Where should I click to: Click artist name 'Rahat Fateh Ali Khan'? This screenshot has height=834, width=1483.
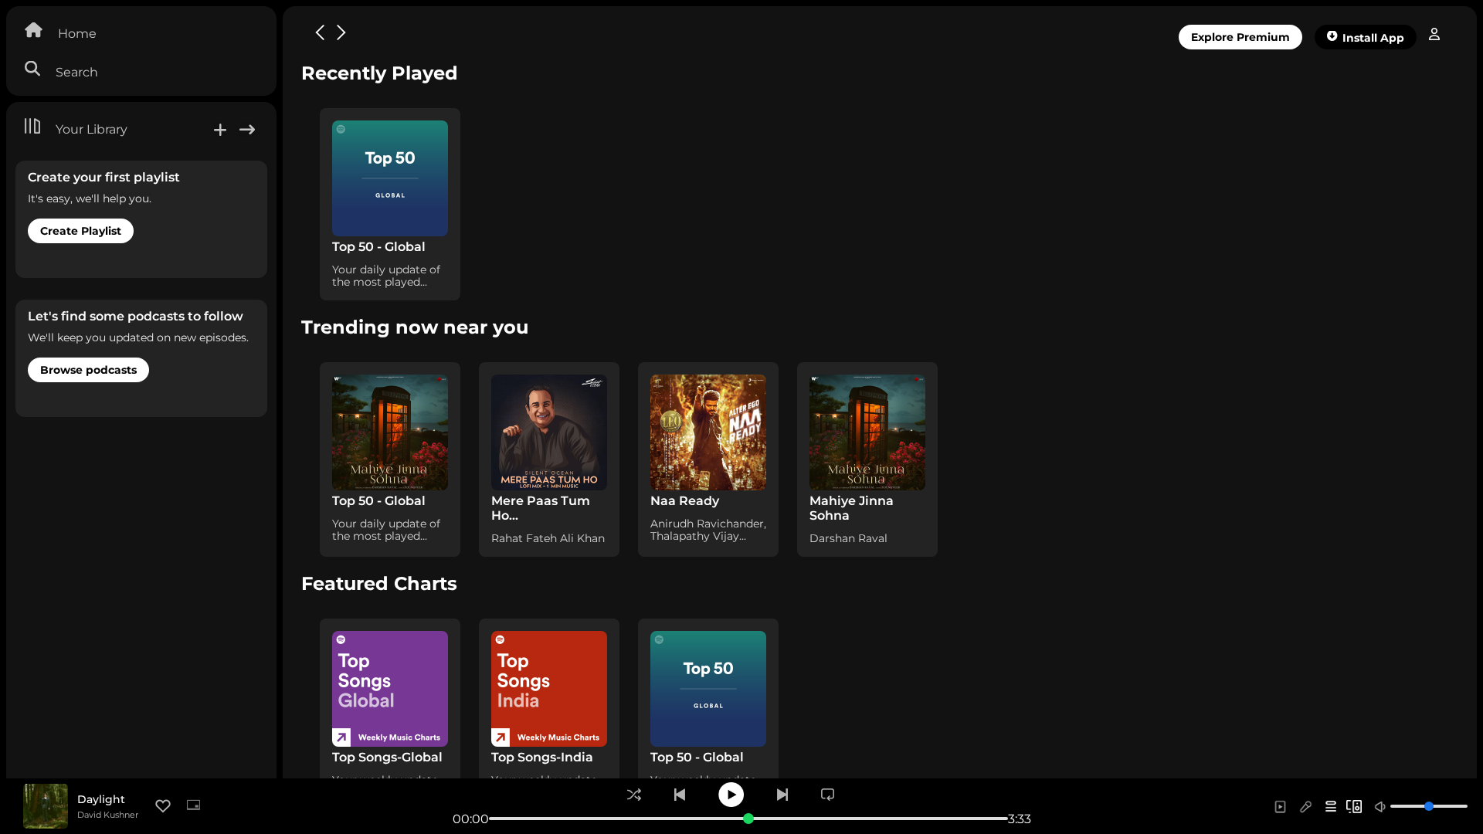[x=548, y=538]
